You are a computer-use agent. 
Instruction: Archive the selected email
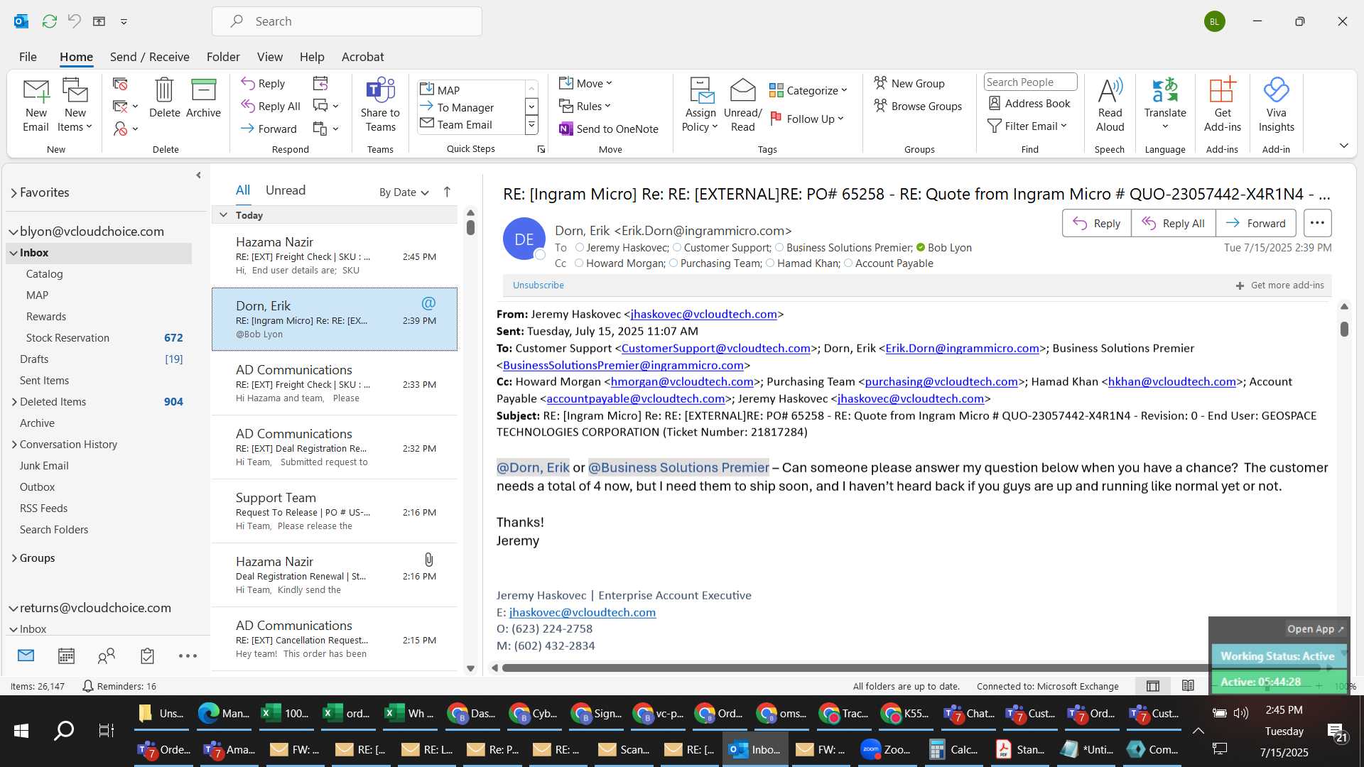click(x=203, y=98)
